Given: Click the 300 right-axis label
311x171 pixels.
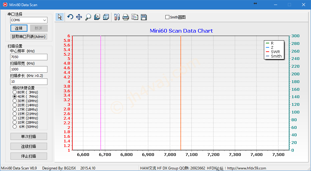Looking at the screenshot, I should (x=295, y=36).
